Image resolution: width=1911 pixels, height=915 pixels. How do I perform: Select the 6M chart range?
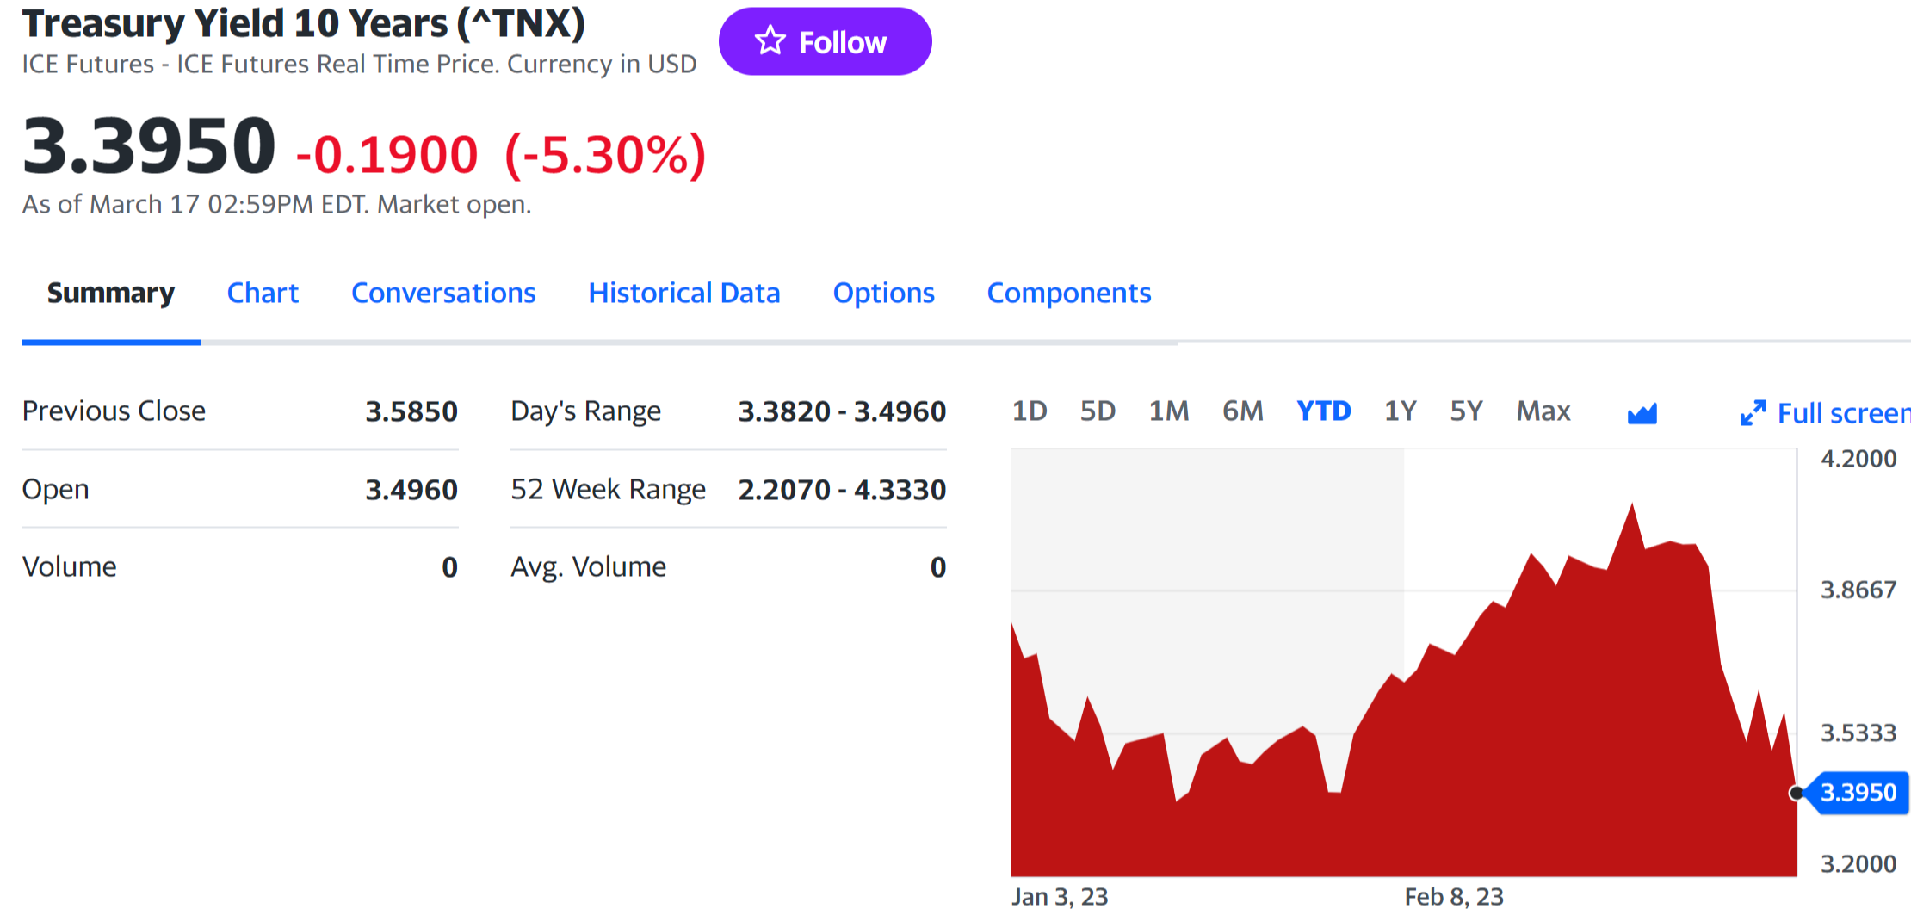(1243, 411)
